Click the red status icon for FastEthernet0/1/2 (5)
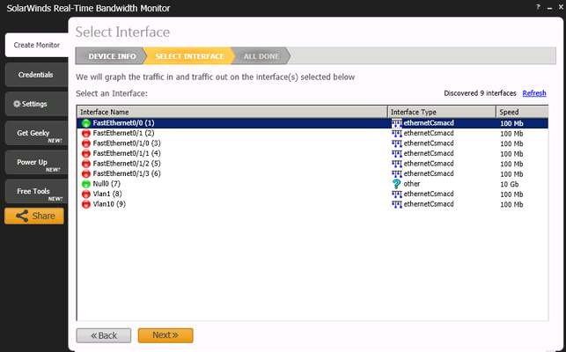566x352 pixels. point(86,164)
